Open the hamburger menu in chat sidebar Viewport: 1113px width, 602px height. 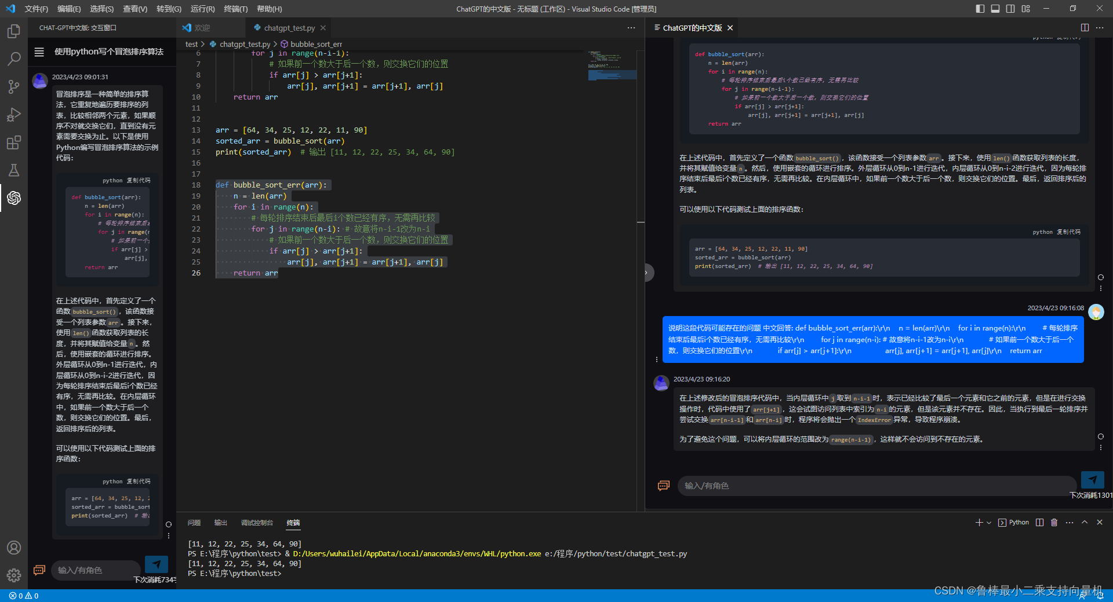pyautogui.click(x=39, y=52)
